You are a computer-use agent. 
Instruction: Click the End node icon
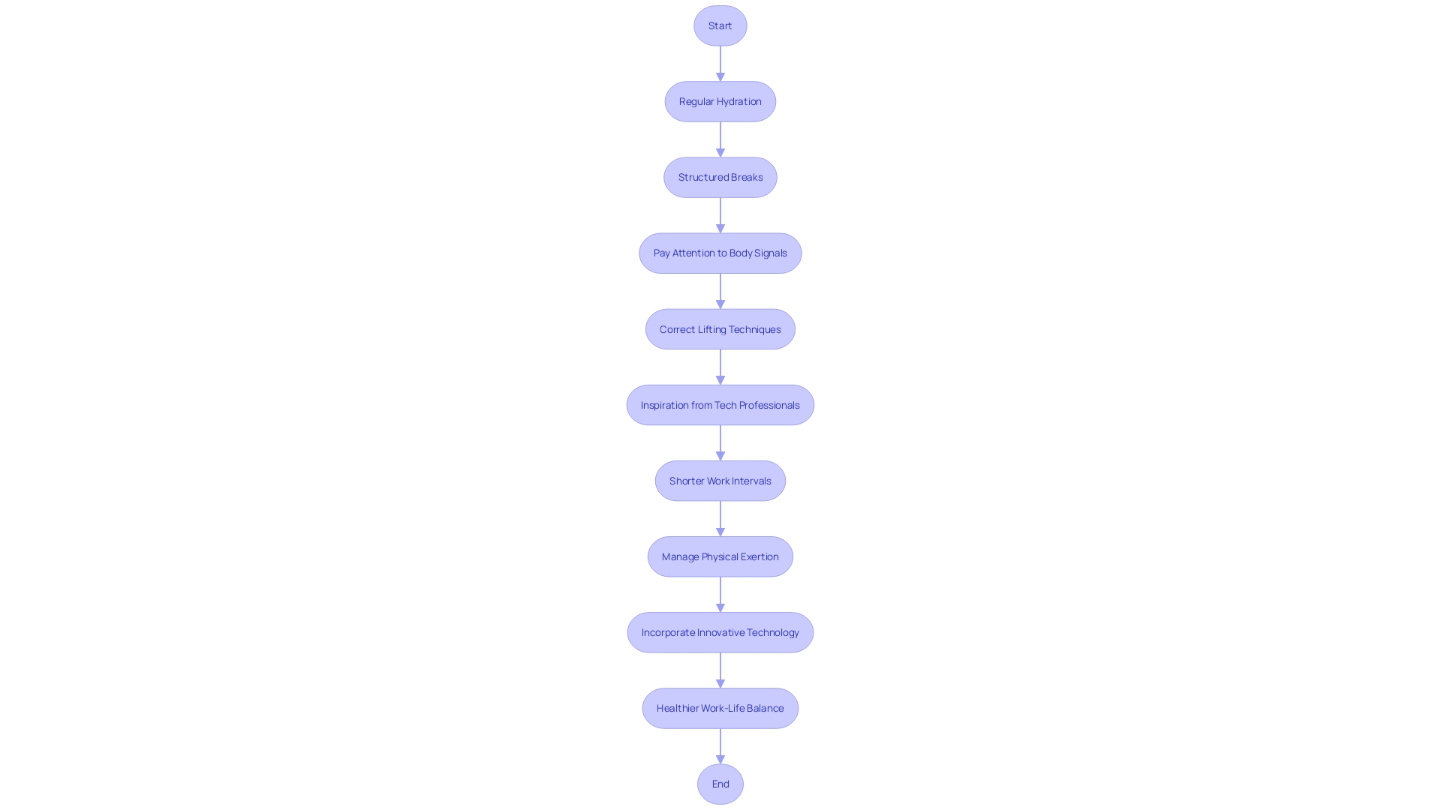[720, 784]
